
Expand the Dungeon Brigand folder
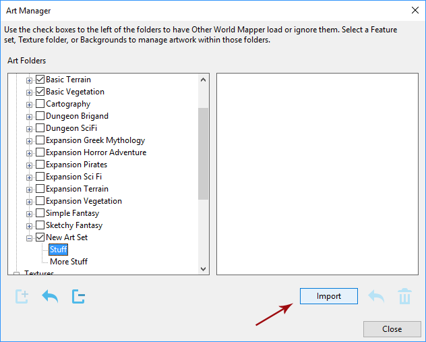pyautogui.click(x=29, y=116)
